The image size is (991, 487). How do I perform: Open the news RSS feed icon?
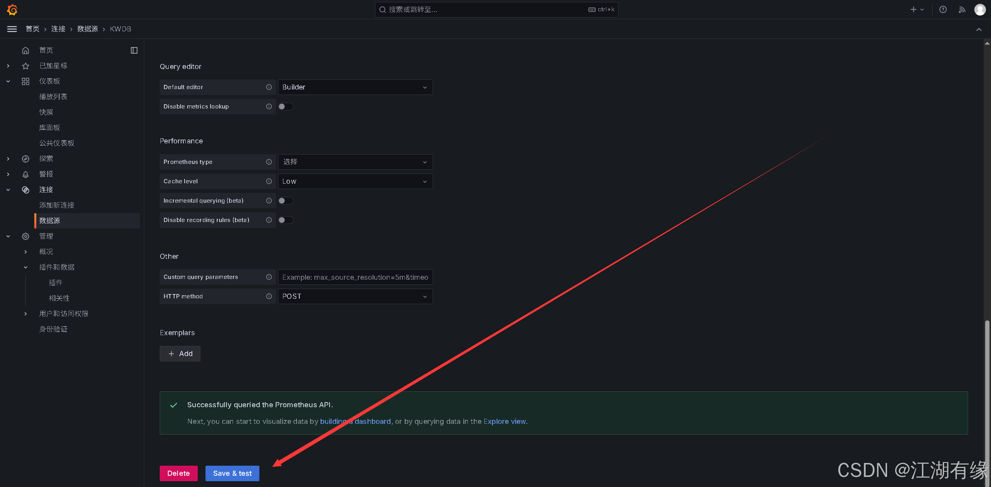tap(962, 10)
